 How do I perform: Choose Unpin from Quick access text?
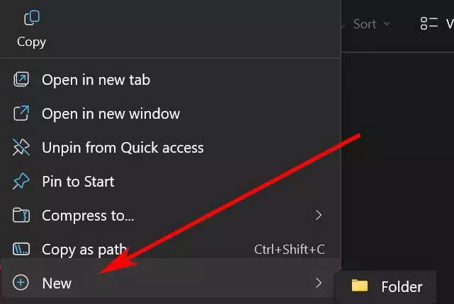tap(123, 148)
